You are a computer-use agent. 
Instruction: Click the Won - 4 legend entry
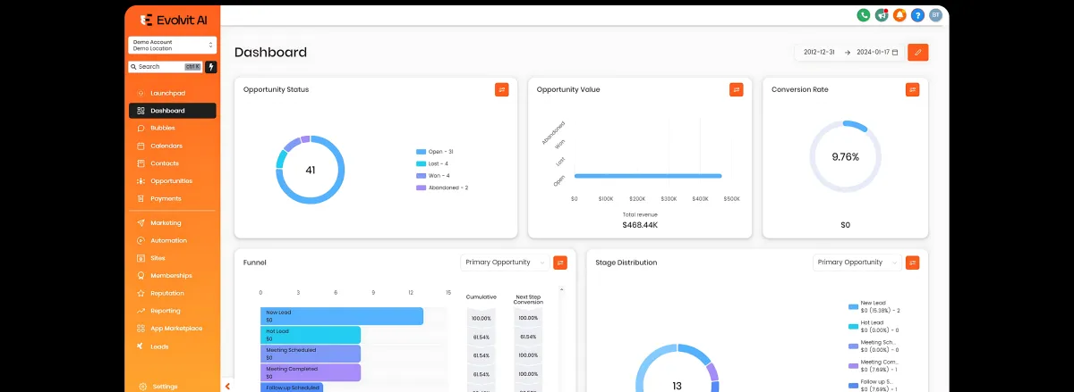(x=432, y=176)
